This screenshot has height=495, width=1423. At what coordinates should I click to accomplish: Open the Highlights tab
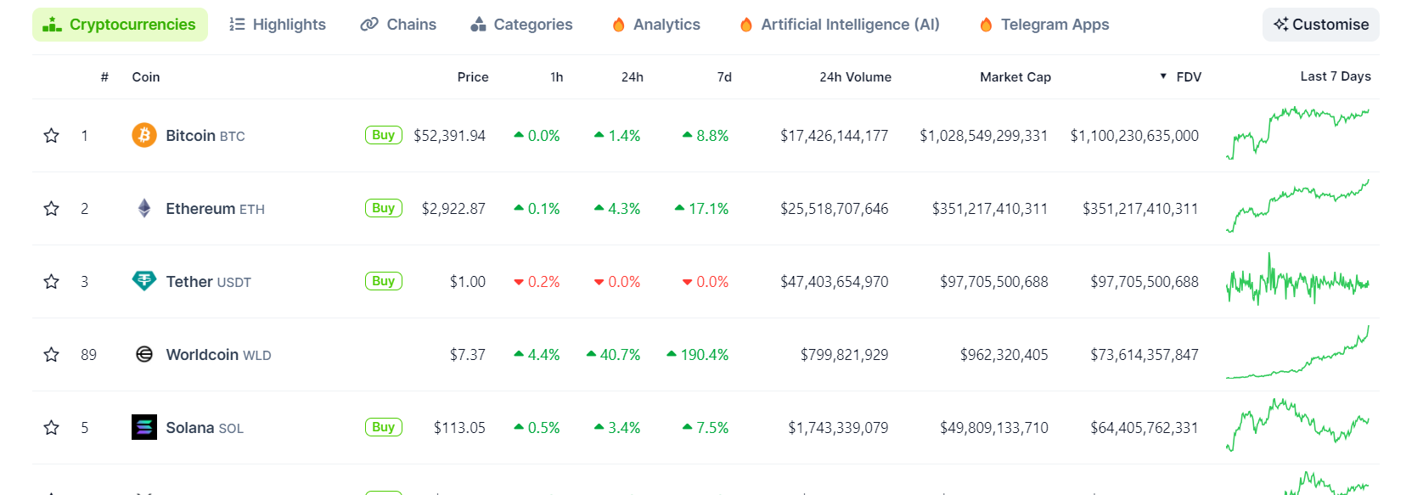pyautogui.click(x=278, y=25)
